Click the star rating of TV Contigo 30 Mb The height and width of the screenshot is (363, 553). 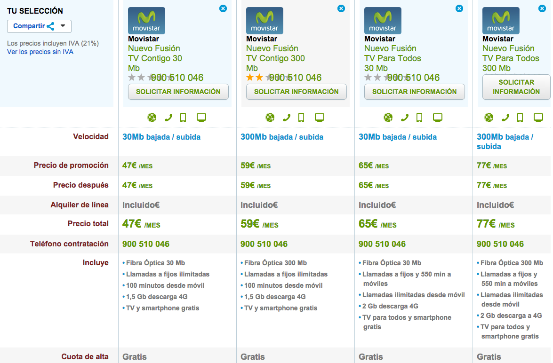tap(151, 78)
